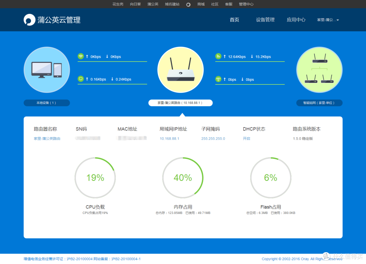This screenshot has width=366, height=264.
Task: Click the memory usage 40% gauge
Action: [183, 177]
